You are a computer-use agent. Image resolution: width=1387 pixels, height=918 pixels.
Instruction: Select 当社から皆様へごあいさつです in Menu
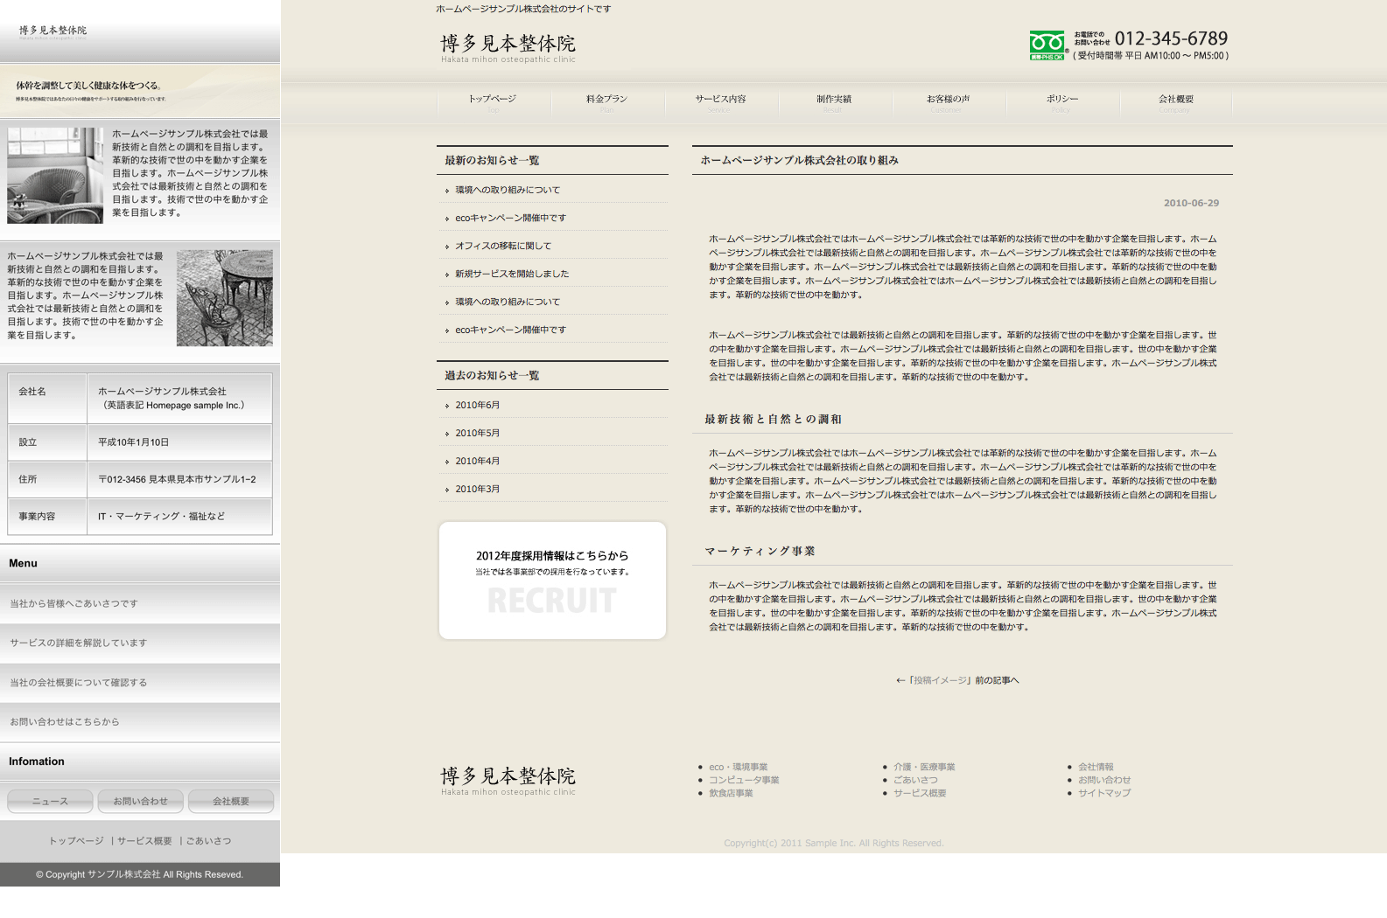pos(74,604)
